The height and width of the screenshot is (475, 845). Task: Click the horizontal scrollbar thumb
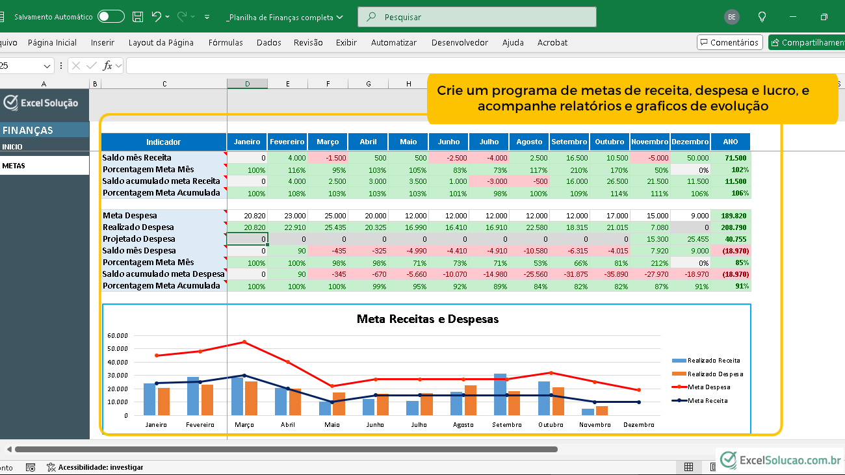286,449
